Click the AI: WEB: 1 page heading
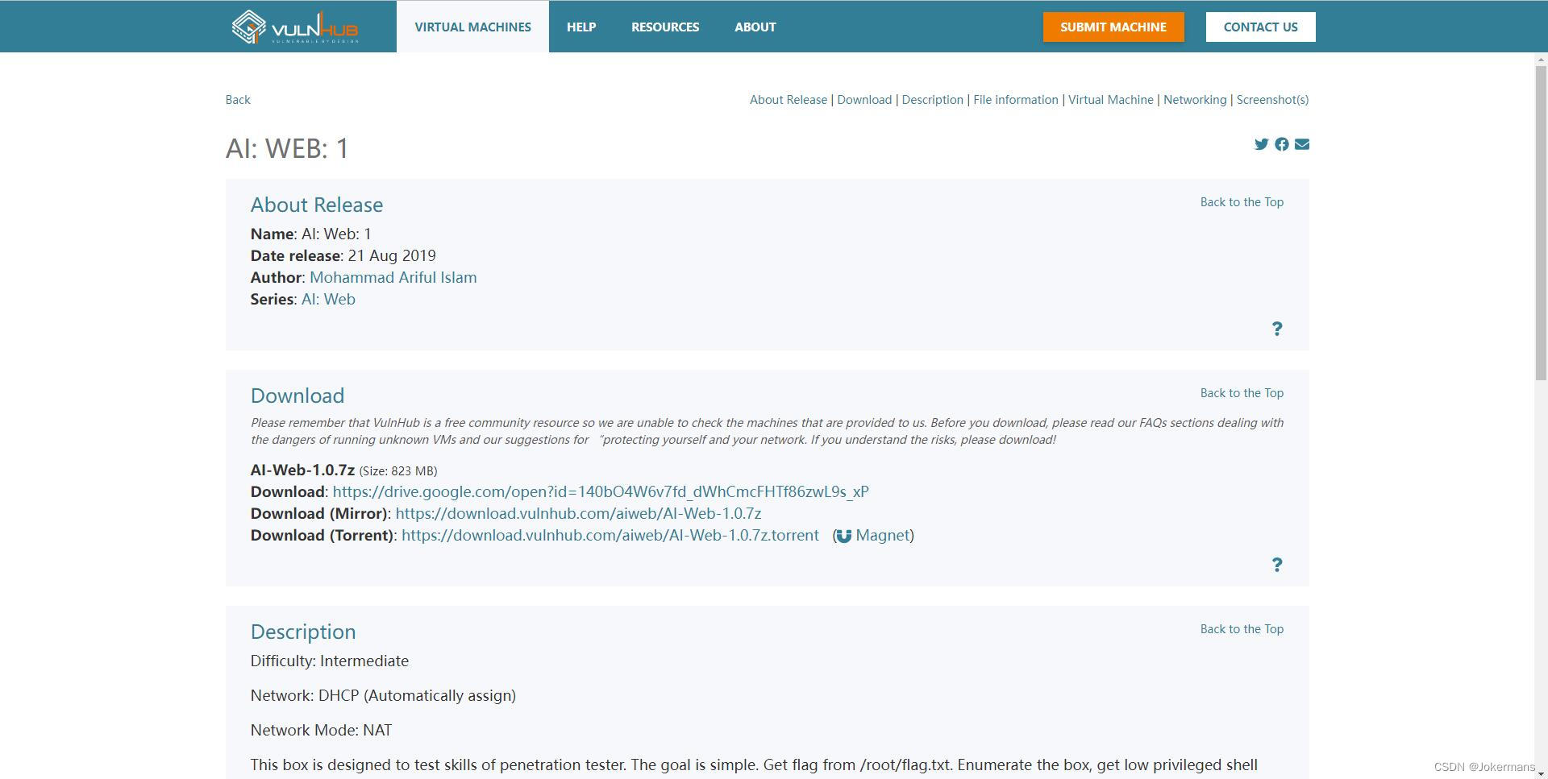Viewport: 1548px width, 779px height. 287,148
